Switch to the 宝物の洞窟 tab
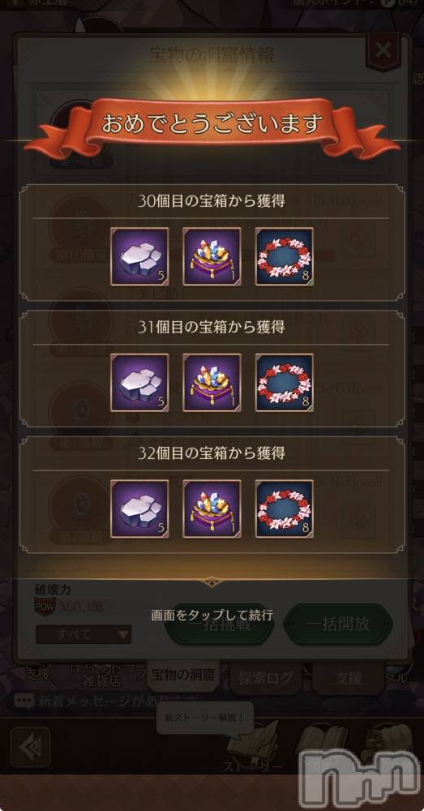The width and height of the screenshot is (424, 811). coord(183,675)
